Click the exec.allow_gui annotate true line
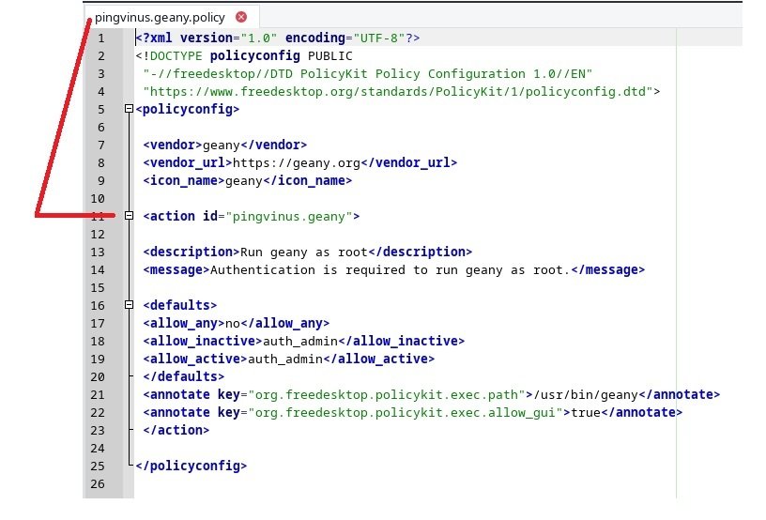The width and height of the screenshot is (766, 520). coord(413,412)
